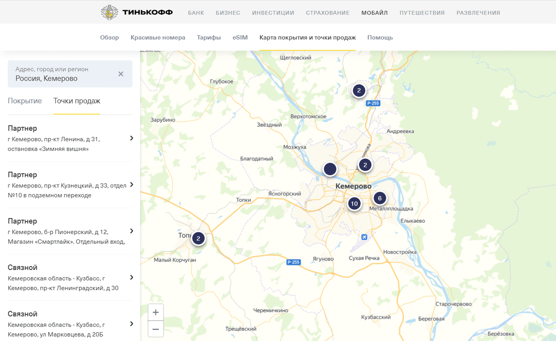The width and height of the screenshot is (556, 341).
Task: Click the P-255 road sign near Андреевка
Action: pyautogui.click(x=373, y=103)
